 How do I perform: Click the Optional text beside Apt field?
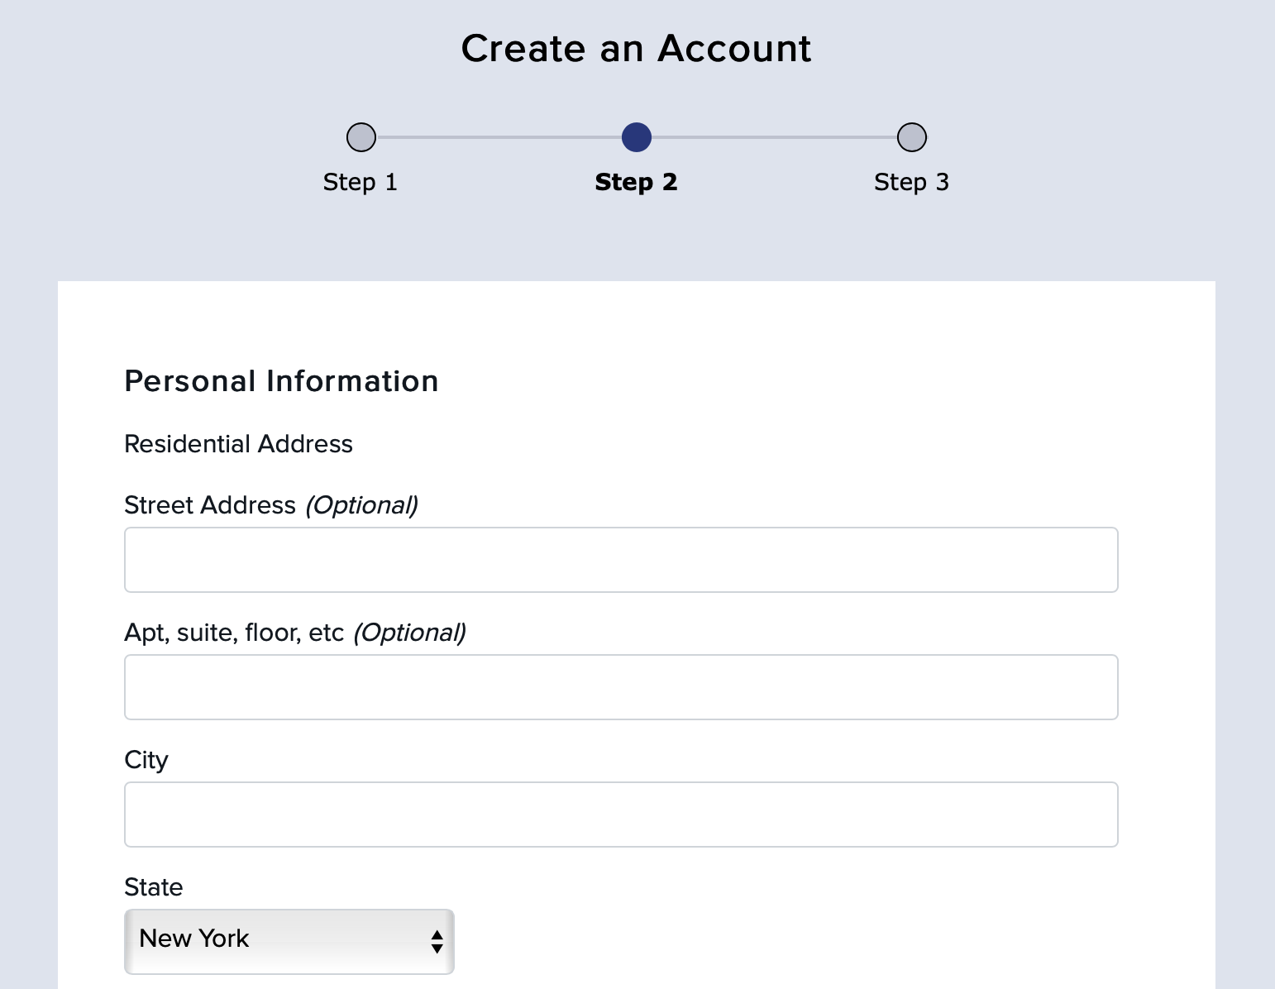click(408, 633)
